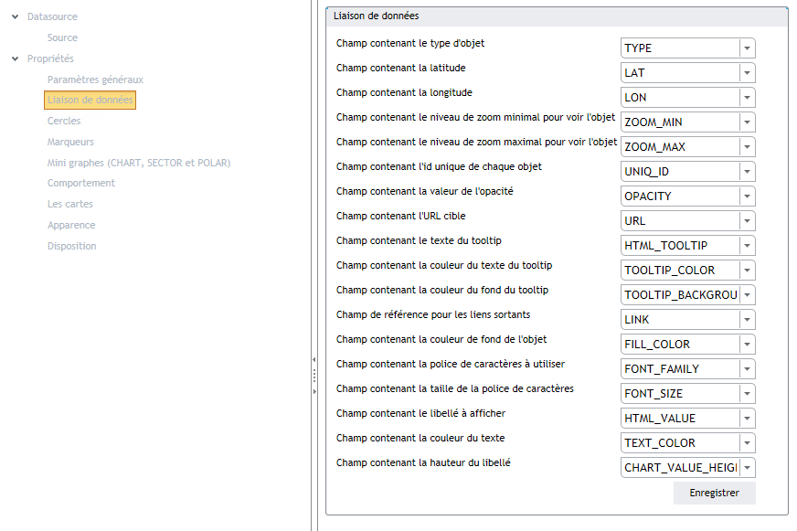Screen dimensions: 797x531
Task: Open the OPACITY field dropdown arrow
Action: pos(748,196)
